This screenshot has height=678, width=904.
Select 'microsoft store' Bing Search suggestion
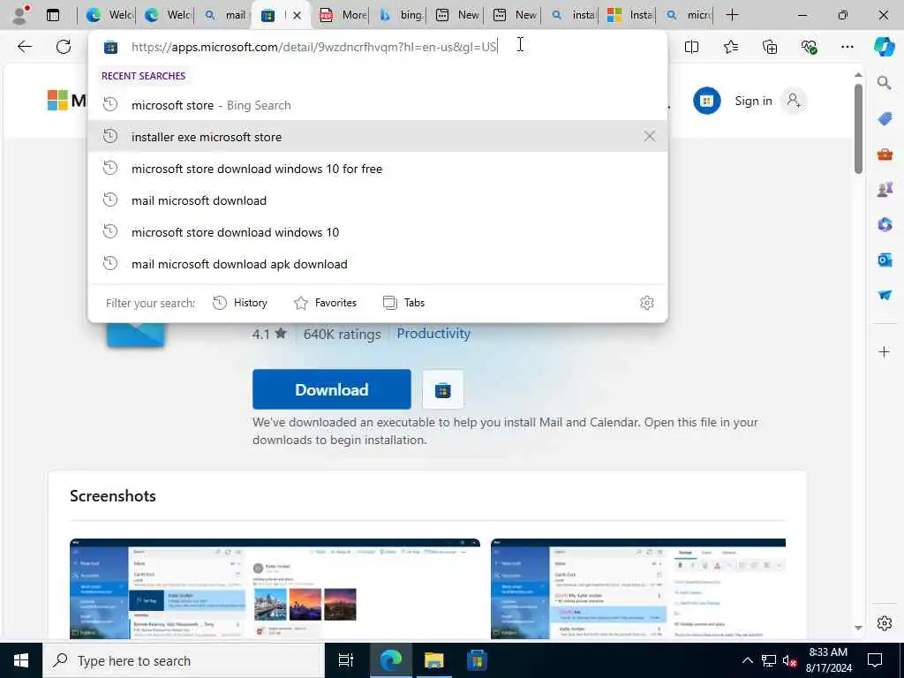[x=378, y=105]
